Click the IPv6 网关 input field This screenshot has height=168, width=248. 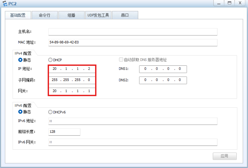click(x=133, y=142)
